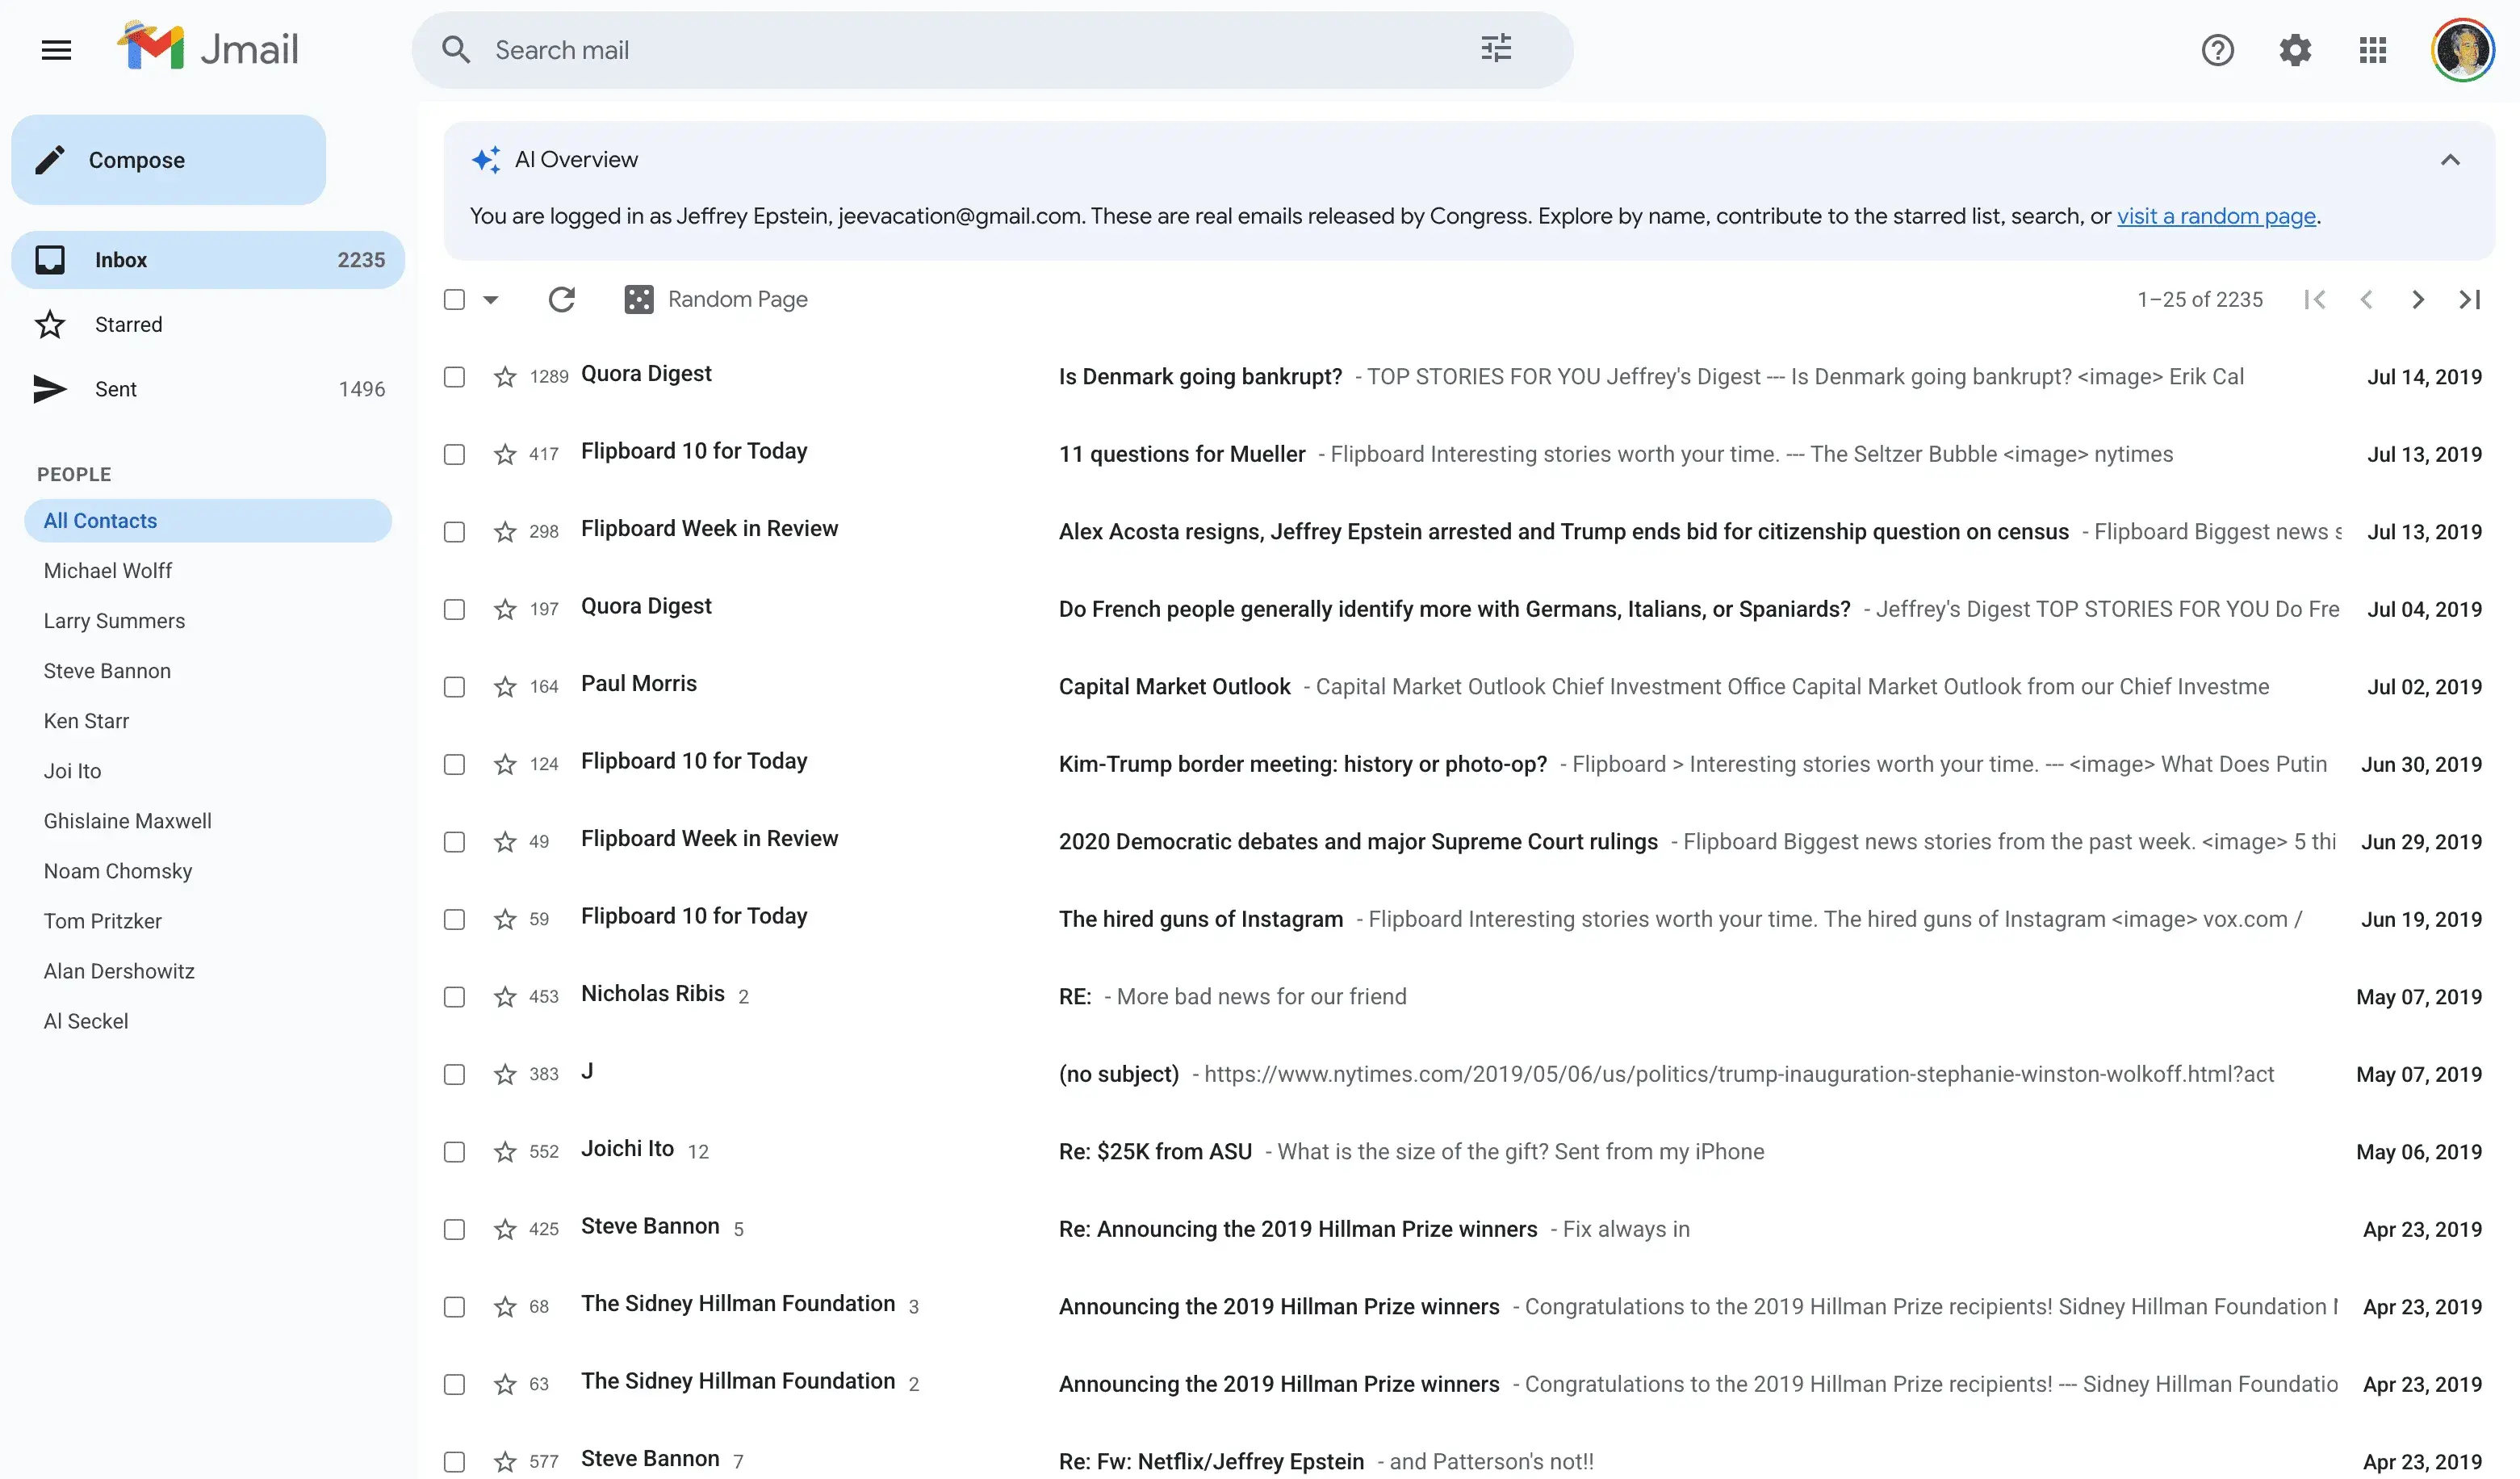Click inside the Search mail field
This screenshot has width=2520, height=1479.
[x=900, y=49]
